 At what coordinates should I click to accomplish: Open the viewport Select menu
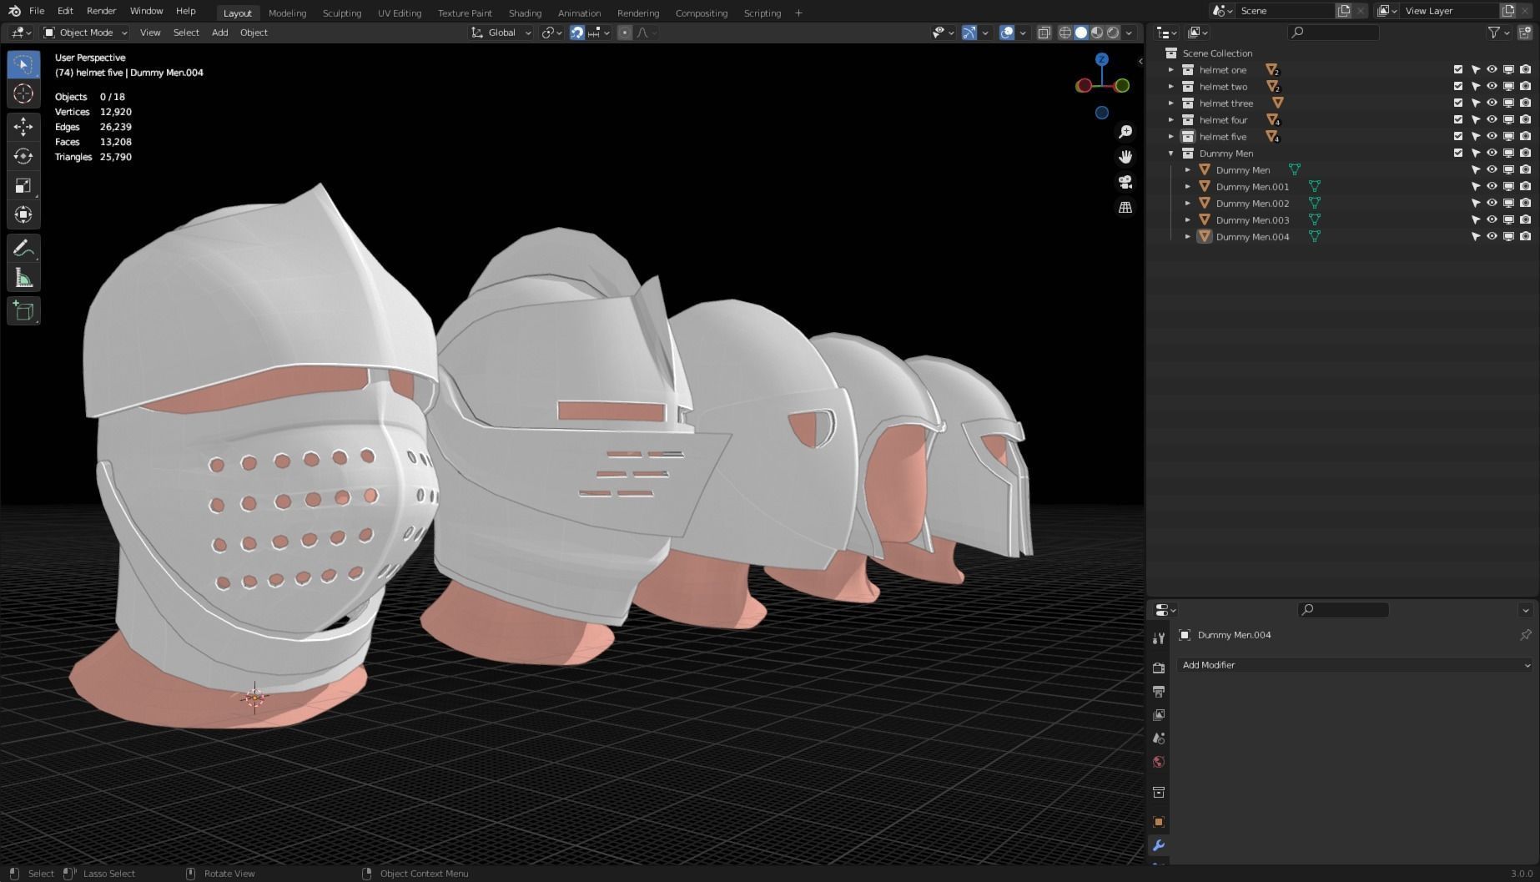coord(186,33)
